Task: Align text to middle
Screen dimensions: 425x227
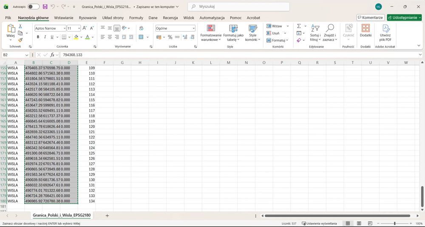Action: pyautogui.click(x=110, y=28)
